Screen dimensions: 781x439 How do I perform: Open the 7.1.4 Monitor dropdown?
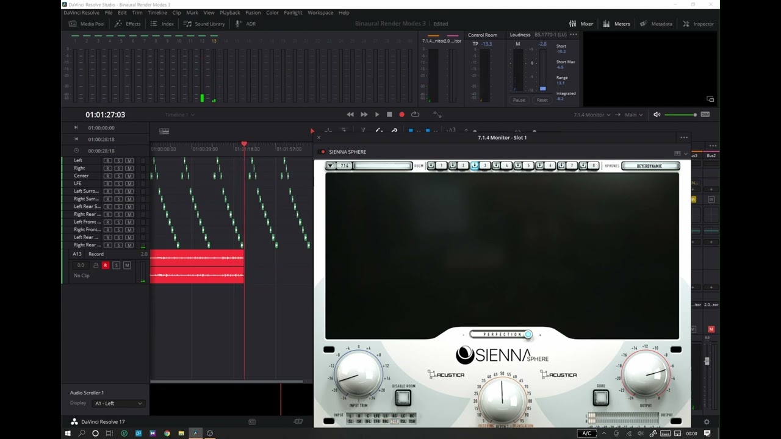click(x=592, y=115)
